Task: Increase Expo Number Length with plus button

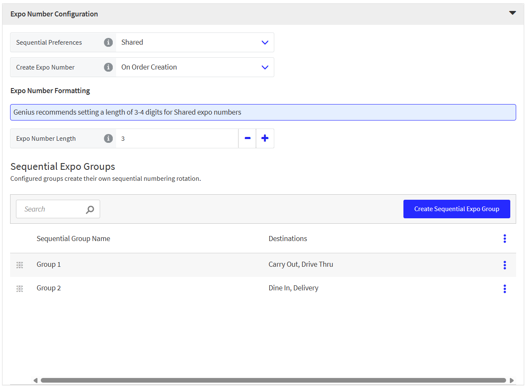Action: [x=265, y=139]
